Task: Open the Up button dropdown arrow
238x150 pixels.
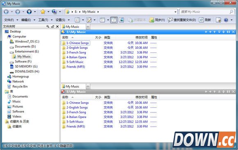Action: pyautogui.click(x=35, y=11)
